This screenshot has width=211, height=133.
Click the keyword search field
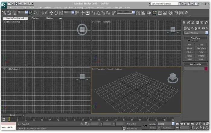(x=165, y=4)
